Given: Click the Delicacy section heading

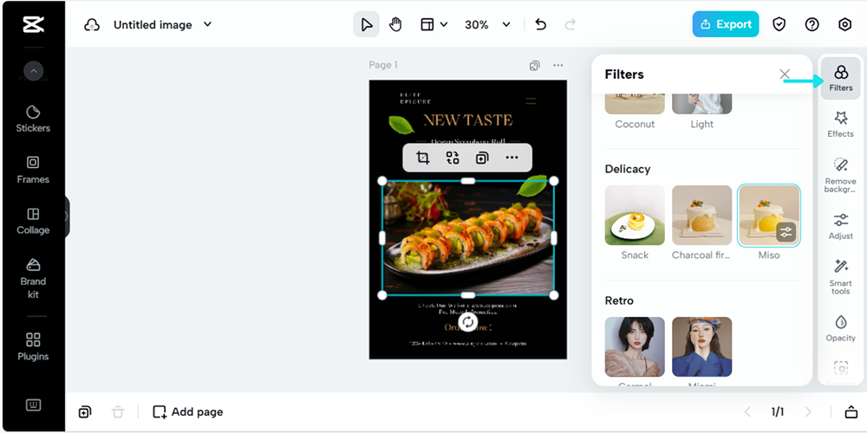Looking at the screenshot, I should point(628,169).
